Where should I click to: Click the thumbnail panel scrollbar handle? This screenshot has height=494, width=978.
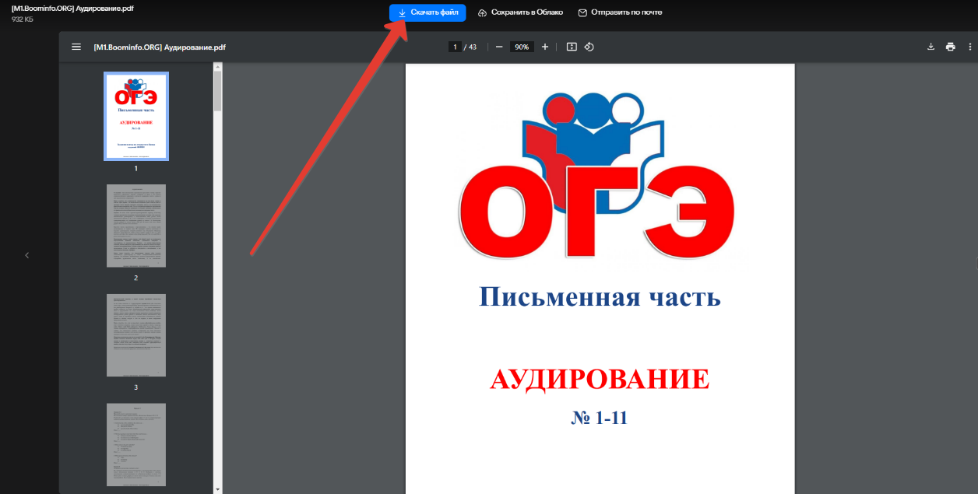pyautogui.click(x=218, y=92)
